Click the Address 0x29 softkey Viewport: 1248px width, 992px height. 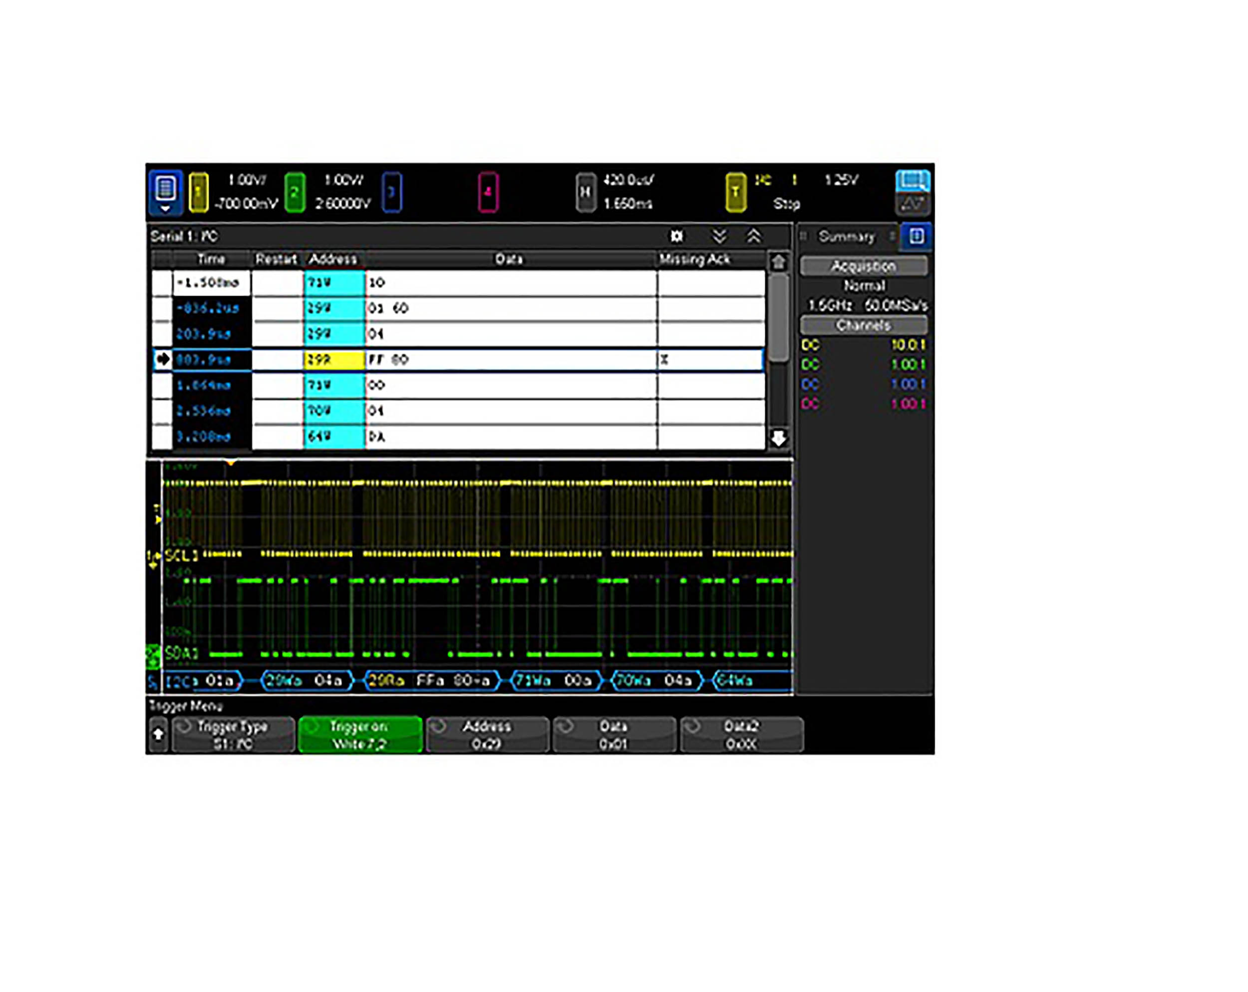(487, 734)
